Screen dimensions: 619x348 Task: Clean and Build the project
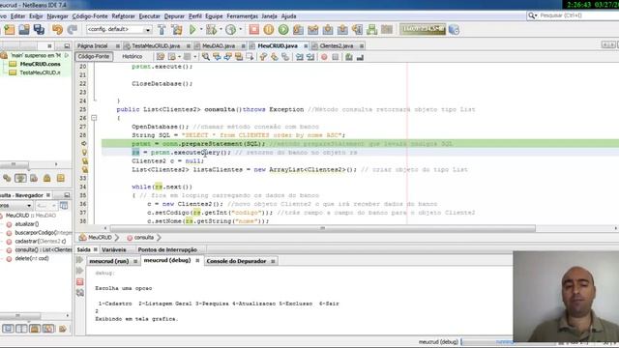click(176, 30)
